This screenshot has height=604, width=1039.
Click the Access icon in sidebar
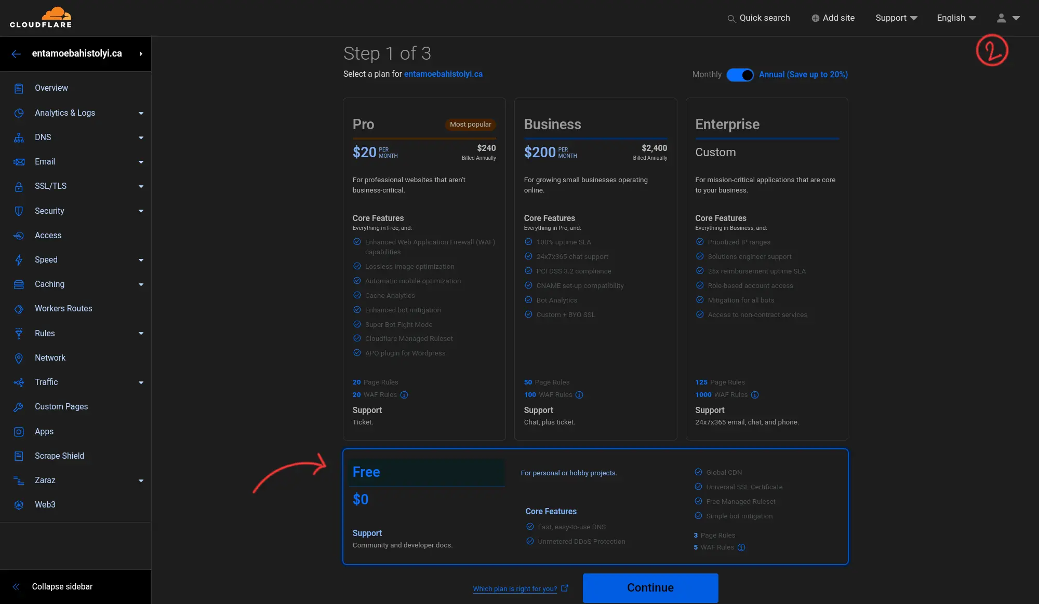click(x=19, y=236)
